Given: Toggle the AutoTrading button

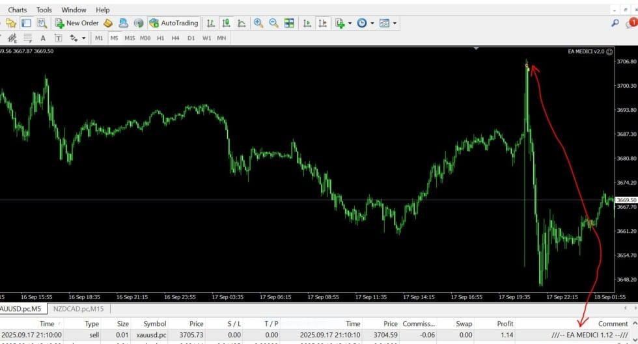Looking at the screenshot, I should (x=173, y=23).
